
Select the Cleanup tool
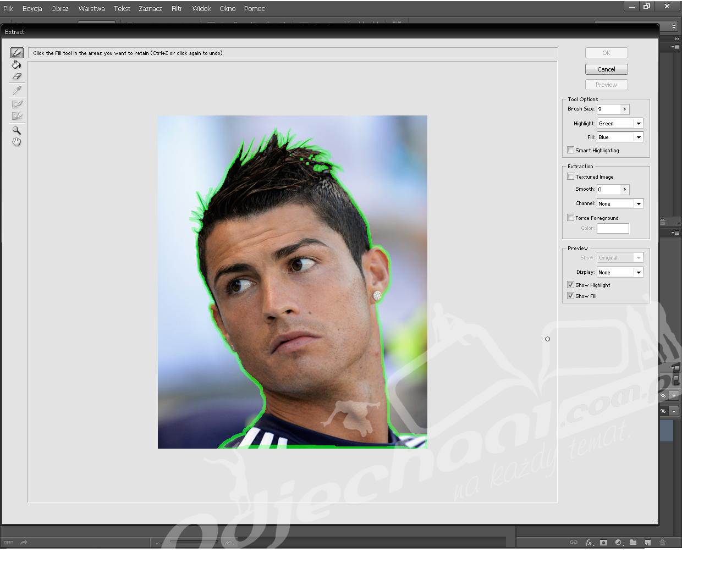pyautogui.click(x=16, y=104)
